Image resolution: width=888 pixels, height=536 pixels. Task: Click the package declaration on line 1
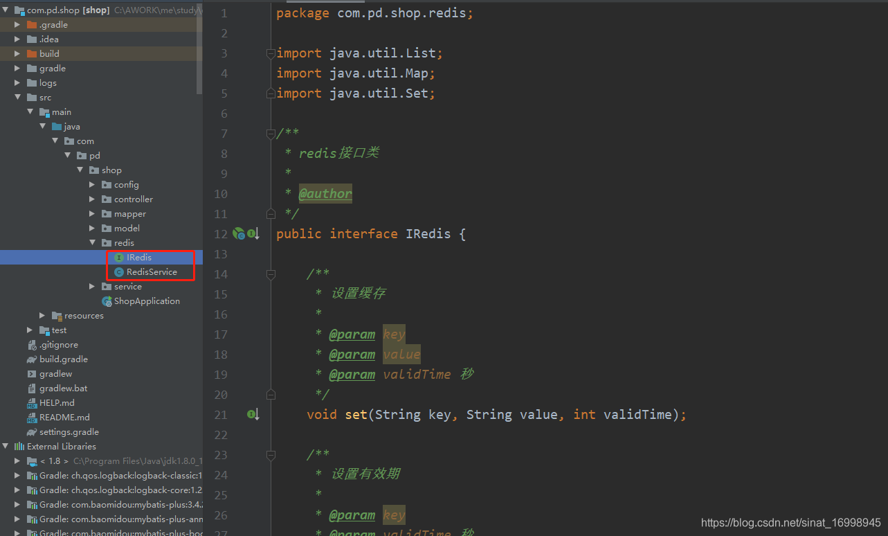374,13
